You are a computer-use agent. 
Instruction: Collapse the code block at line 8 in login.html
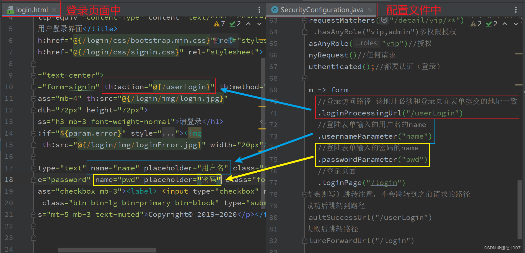click(33, 64)
